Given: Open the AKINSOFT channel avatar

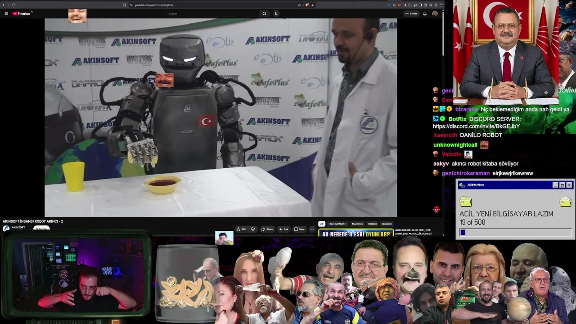Looking at the screenshot, I should click(6, 229).
